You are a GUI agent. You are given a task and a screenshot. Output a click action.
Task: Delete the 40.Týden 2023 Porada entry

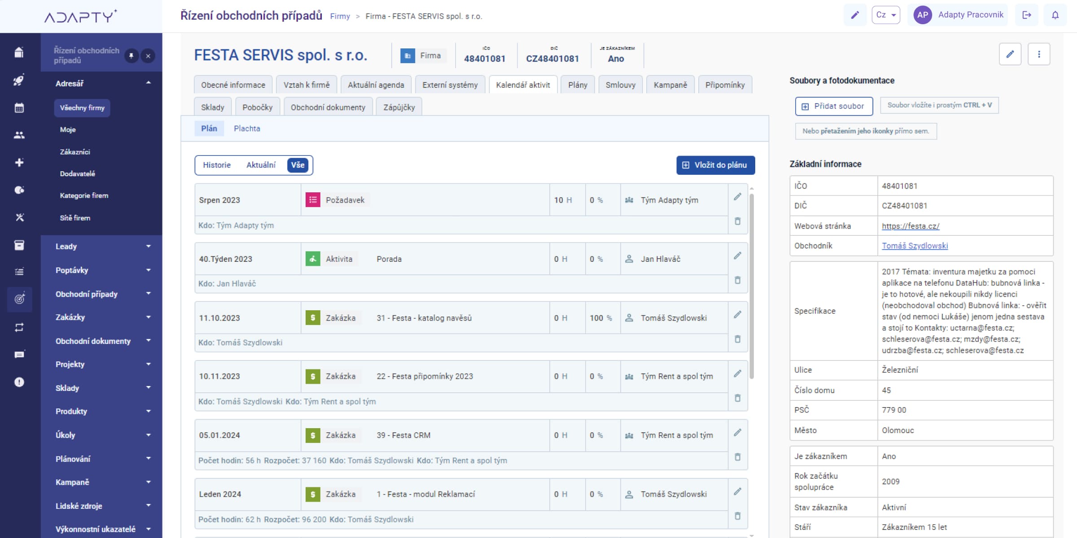(737, 280)
